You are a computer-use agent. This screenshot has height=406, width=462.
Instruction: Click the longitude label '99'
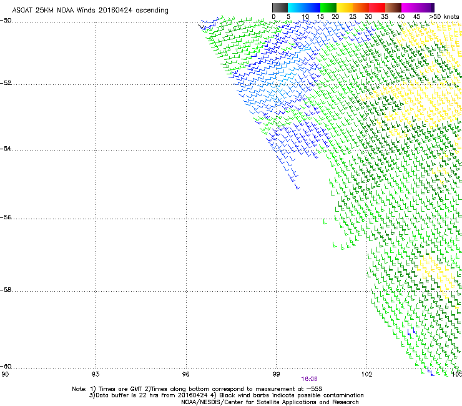[276, 374]
